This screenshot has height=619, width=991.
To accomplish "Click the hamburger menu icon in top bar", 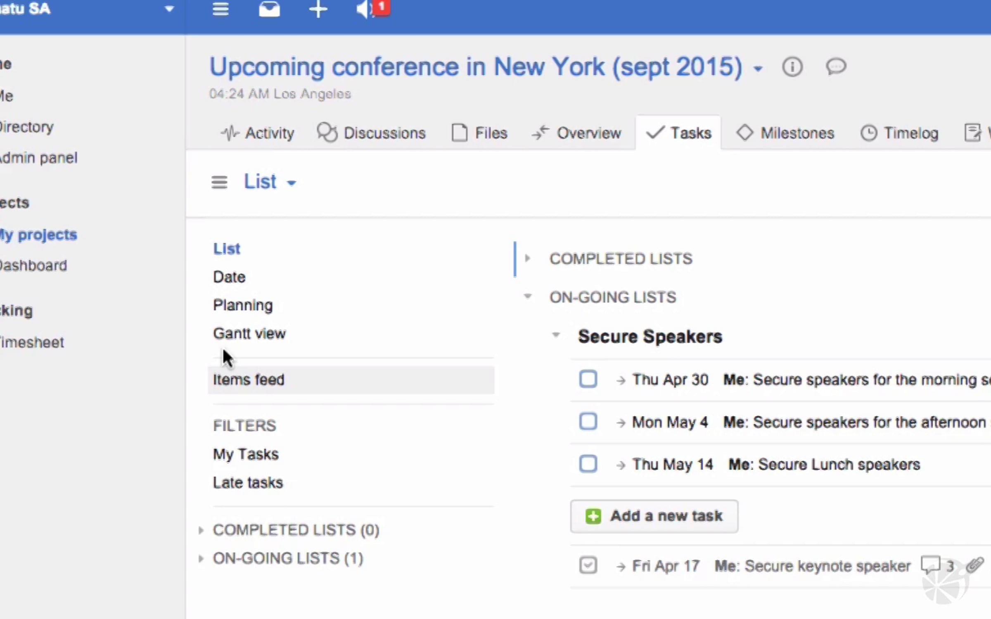I will 220,9.
